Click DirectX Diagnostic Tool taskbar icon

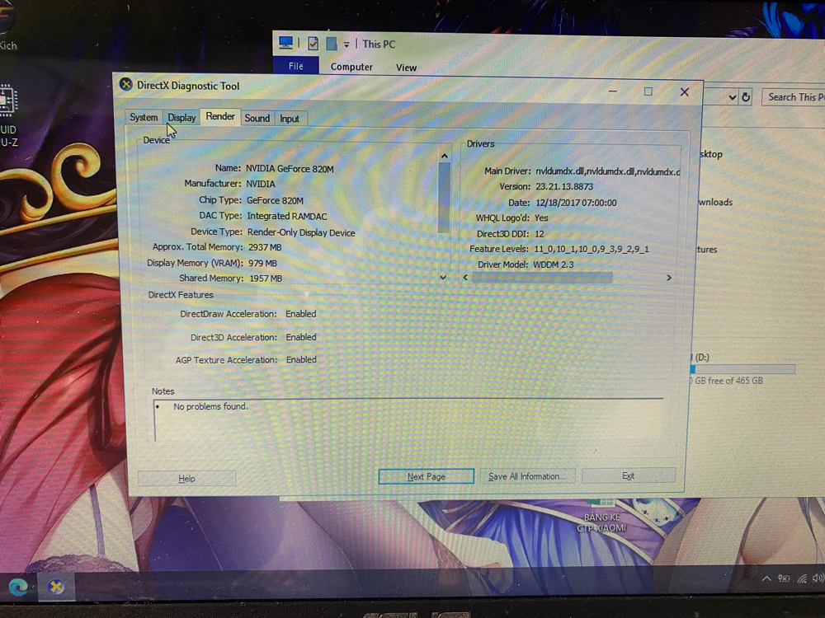(56, 587)
